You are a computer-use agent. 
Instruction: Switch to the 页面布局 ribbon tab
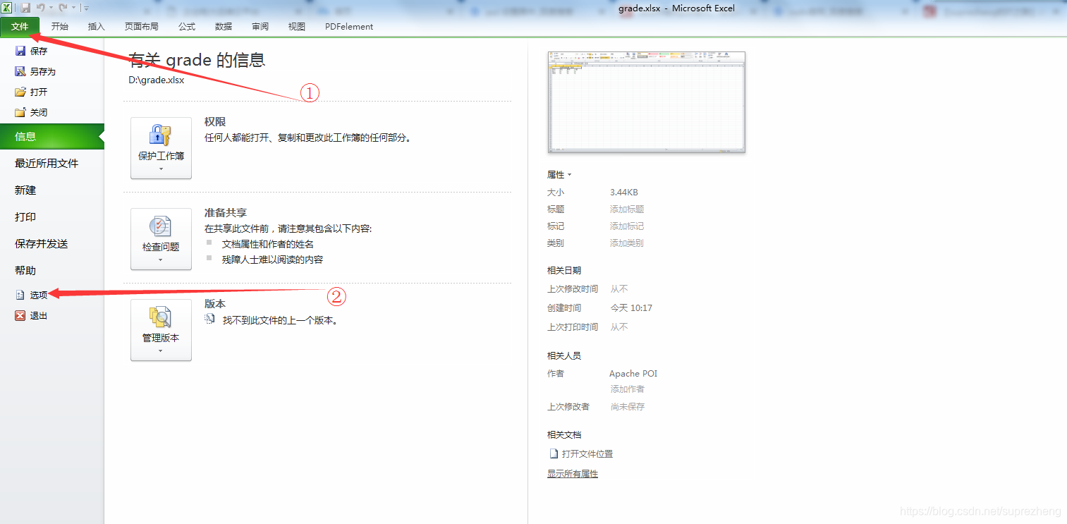[142, 27]
